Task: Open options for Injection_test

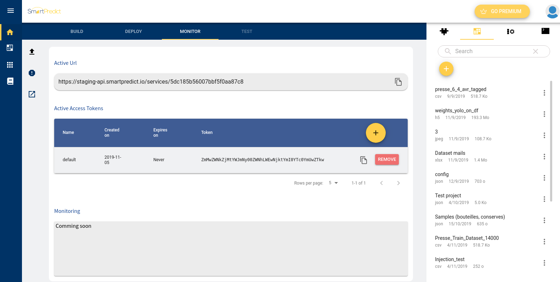Action: click(544, 263)
